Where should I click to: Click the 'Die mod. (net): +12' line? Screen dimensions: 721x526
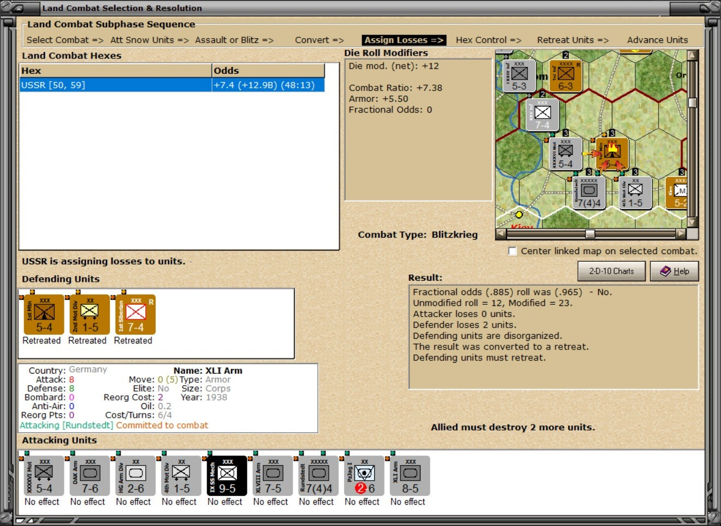394,66
